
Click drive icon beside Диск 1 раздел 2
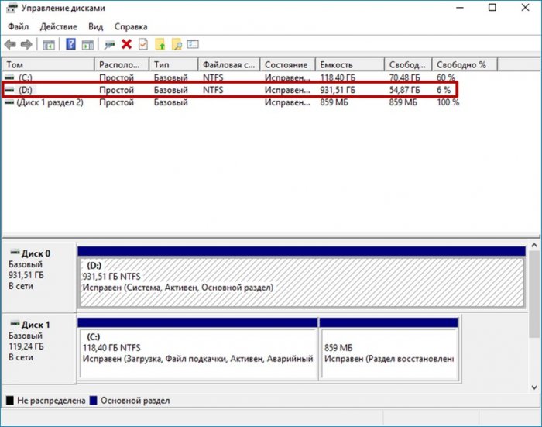(x=9, y=102)
